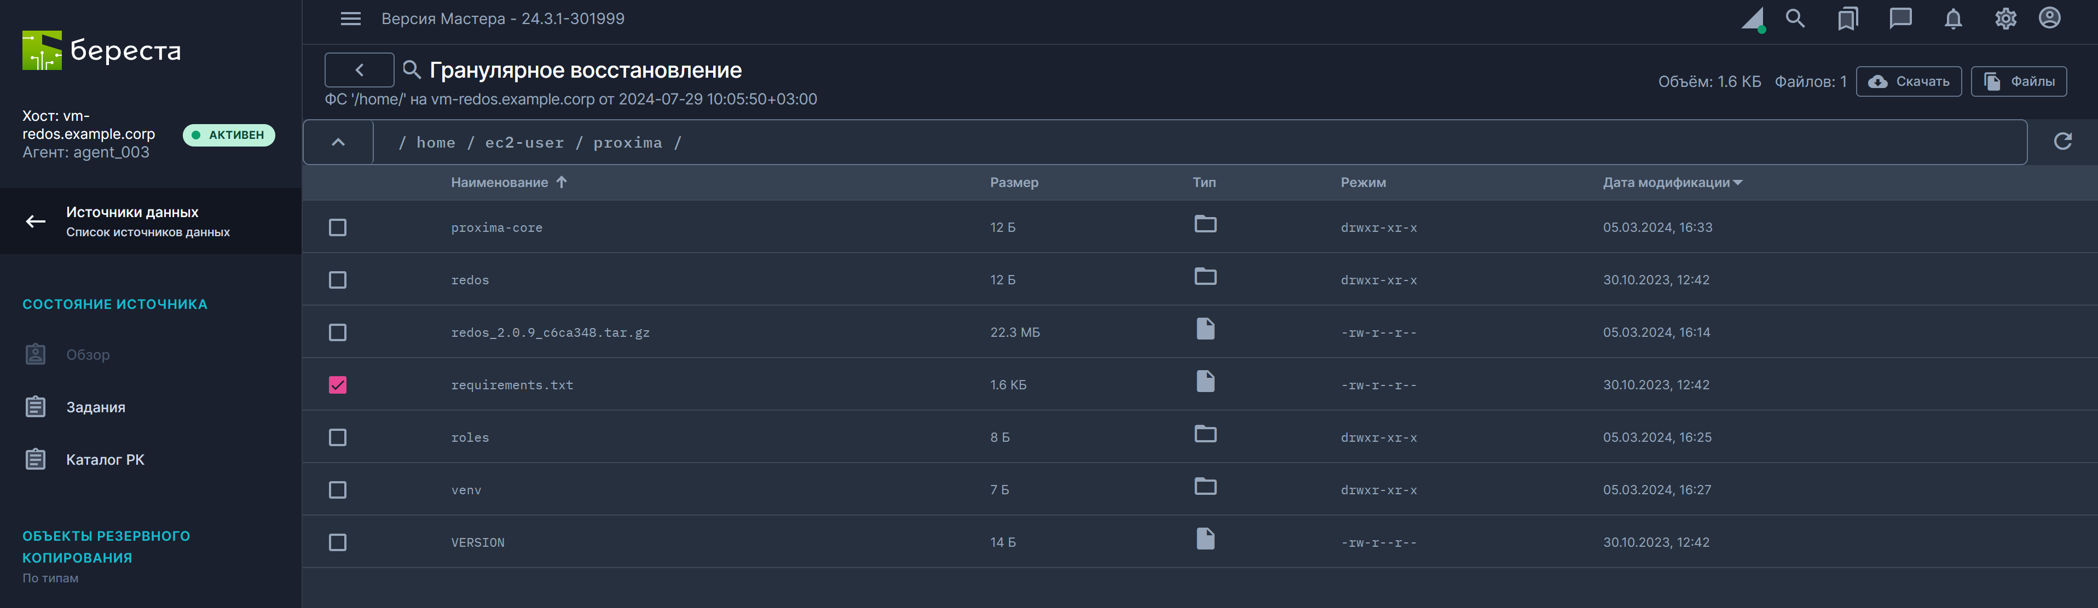
Task: Open notifications bell icon
Action: click(x=1953, y=19)
